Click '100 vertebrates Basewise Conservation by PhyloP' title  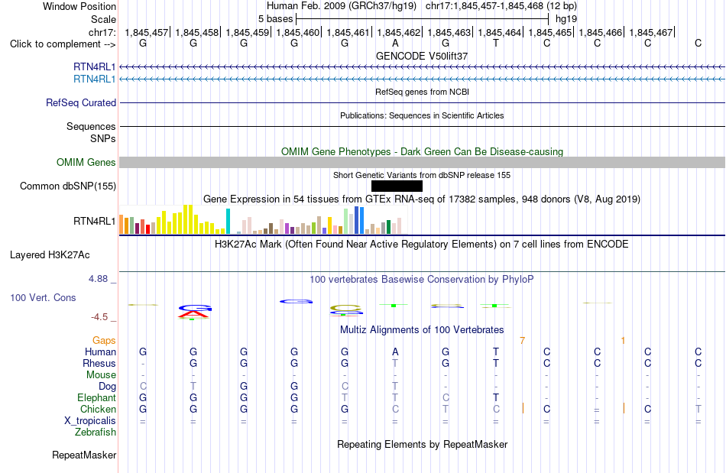coord(422,279)
